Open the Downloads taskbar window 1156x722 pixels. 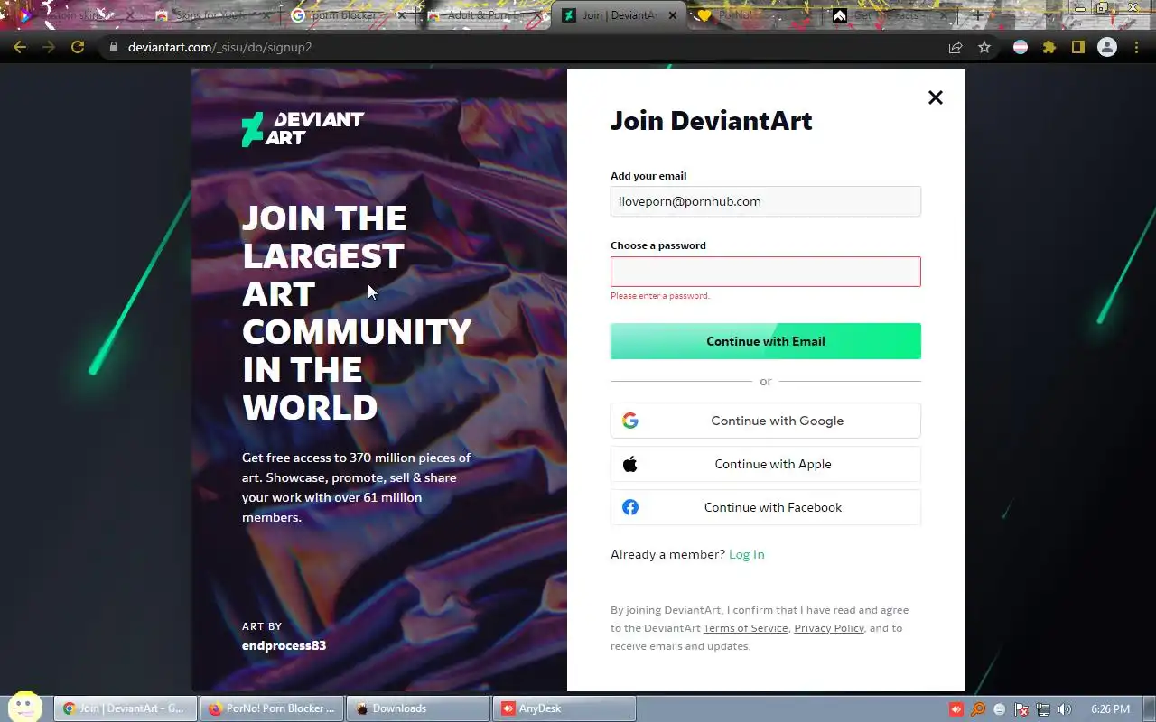tap(420, 708)
